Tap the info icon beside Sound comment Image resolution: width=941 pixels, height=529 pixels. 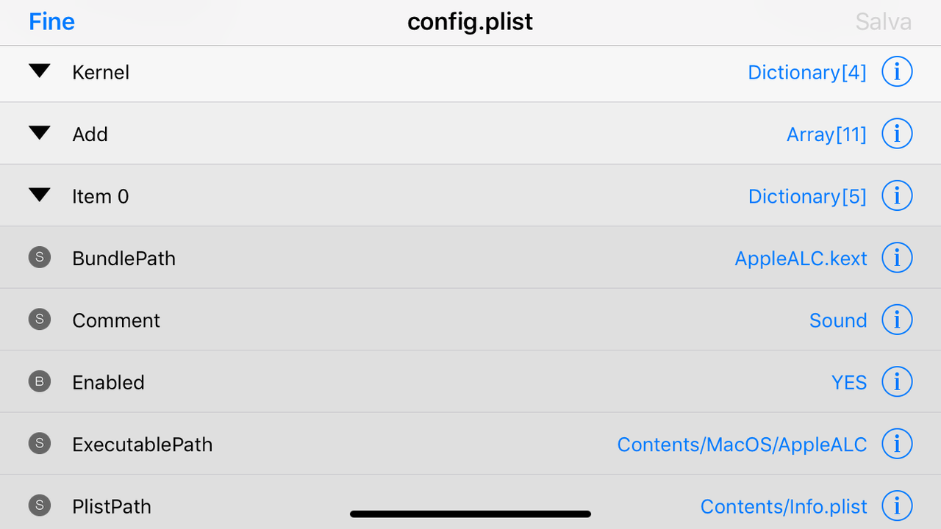tap(897, 320)
